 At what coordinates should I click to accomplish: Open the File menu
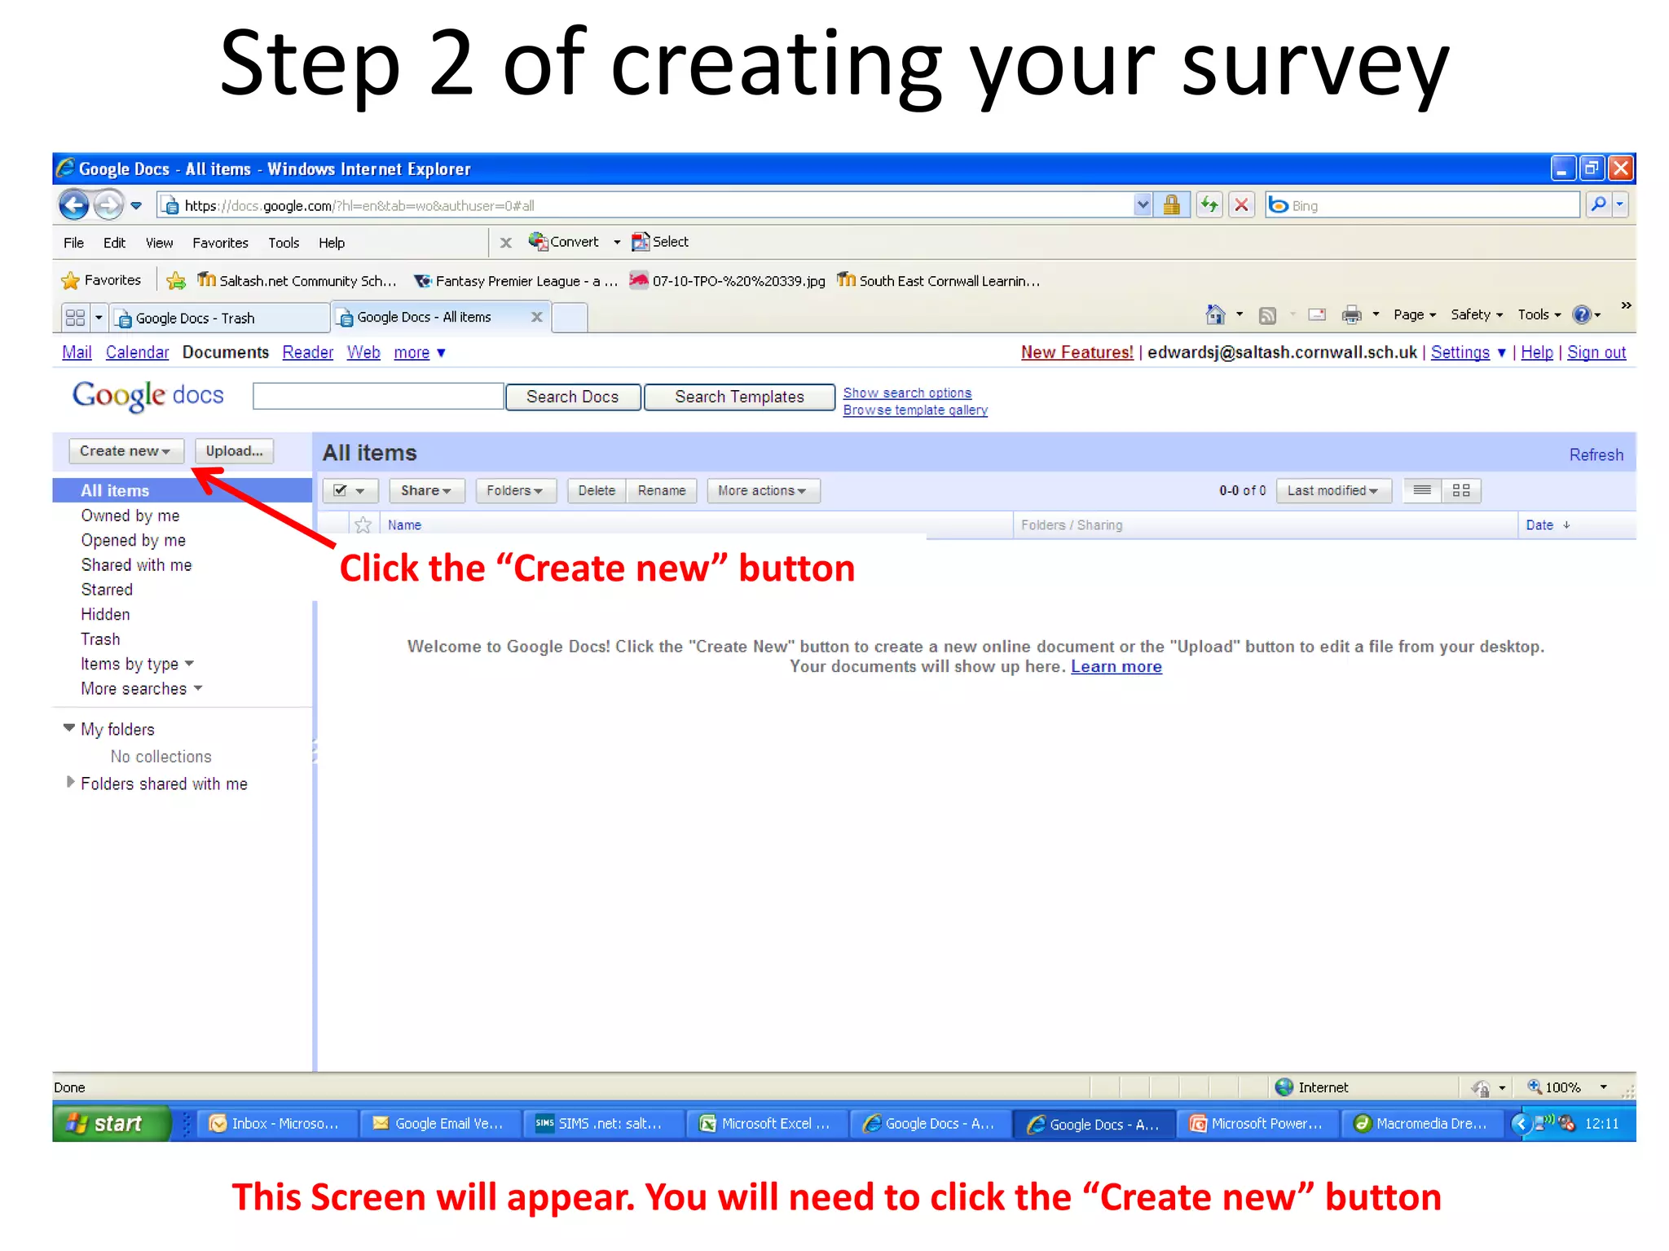(x=73, y=243)
